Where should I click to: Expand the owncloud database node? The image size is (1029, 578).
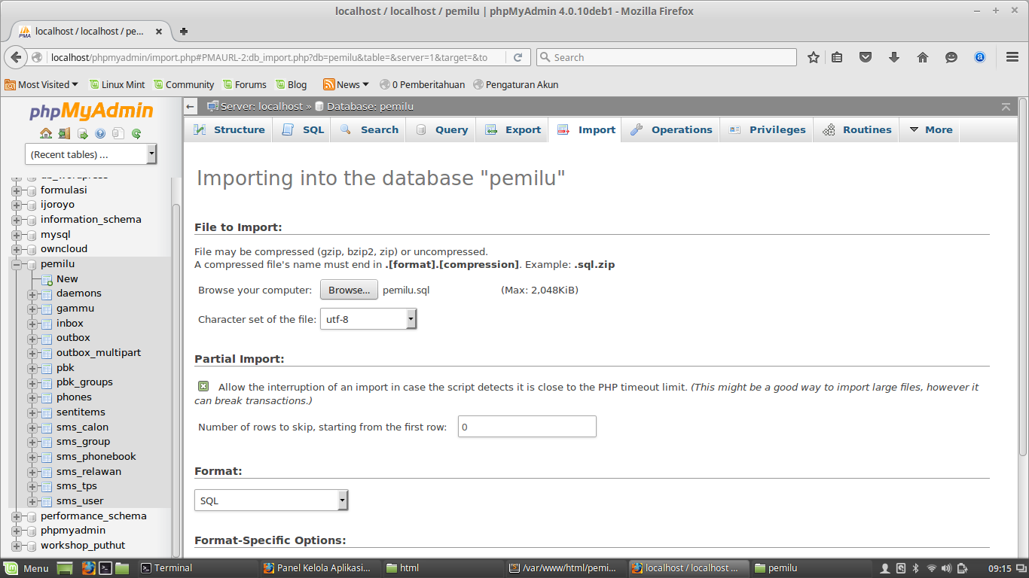(17, 249)
